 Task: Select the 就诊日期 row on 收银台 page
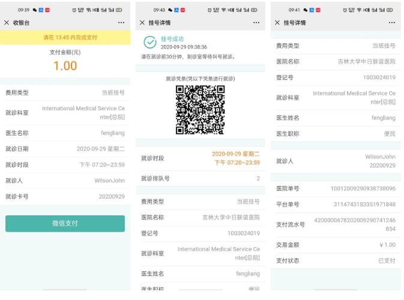(x=65, y=149)
